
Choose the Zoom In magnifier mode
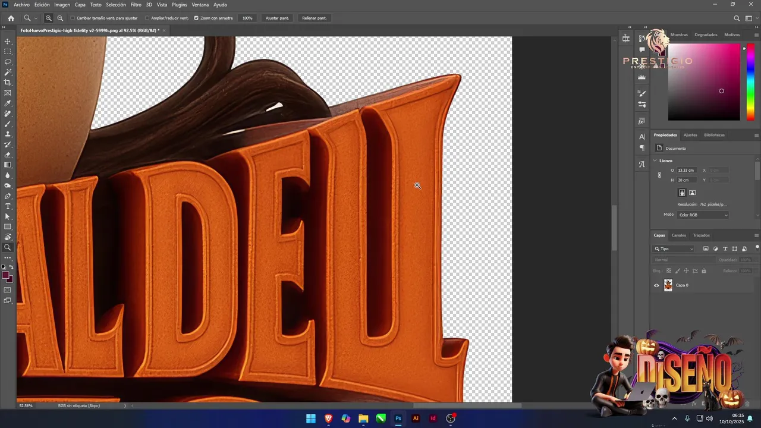point(49,18)
